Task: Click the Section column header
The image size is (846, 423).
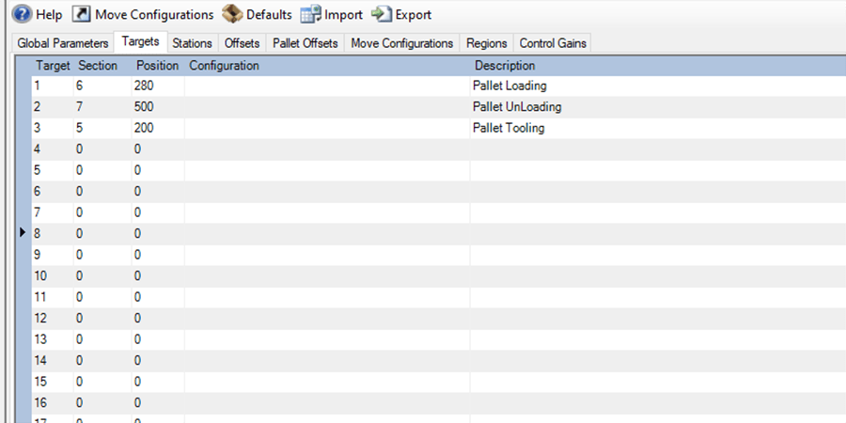Action: [98, 66]
